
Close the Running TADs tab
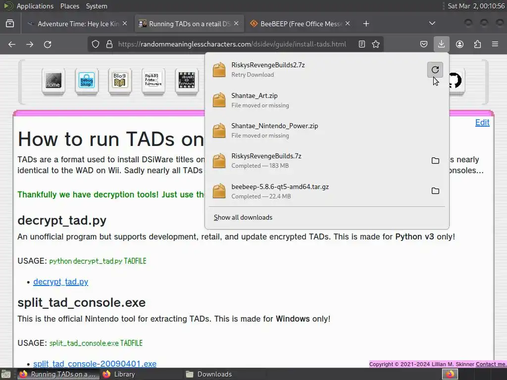pos(236,24)
